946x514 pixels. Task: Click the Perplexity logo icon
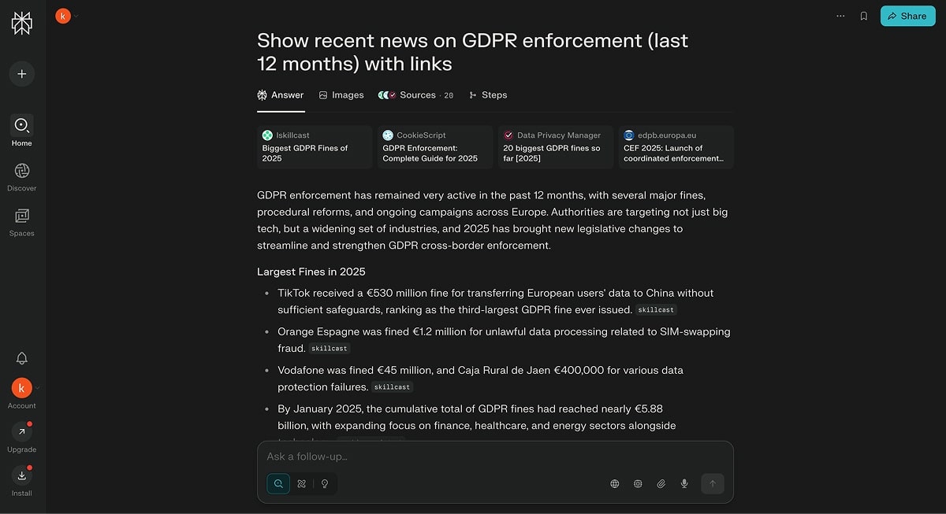tap(22, 23)
